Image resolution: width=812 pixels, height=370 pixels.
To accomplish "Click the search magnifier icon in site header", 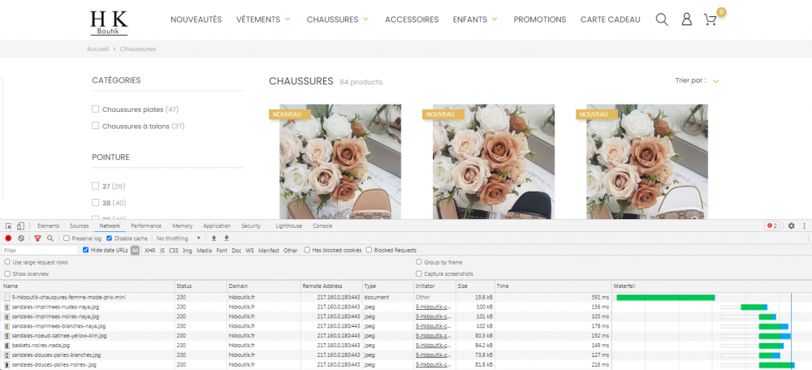I will tap(662, 19).
